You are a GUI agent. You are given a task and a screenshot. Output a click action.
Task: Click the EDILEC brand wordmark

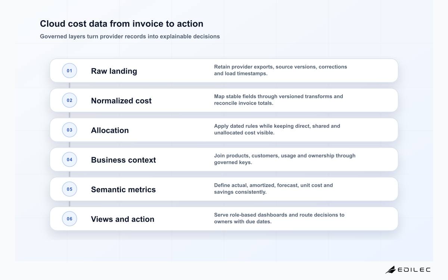(414, 270)
